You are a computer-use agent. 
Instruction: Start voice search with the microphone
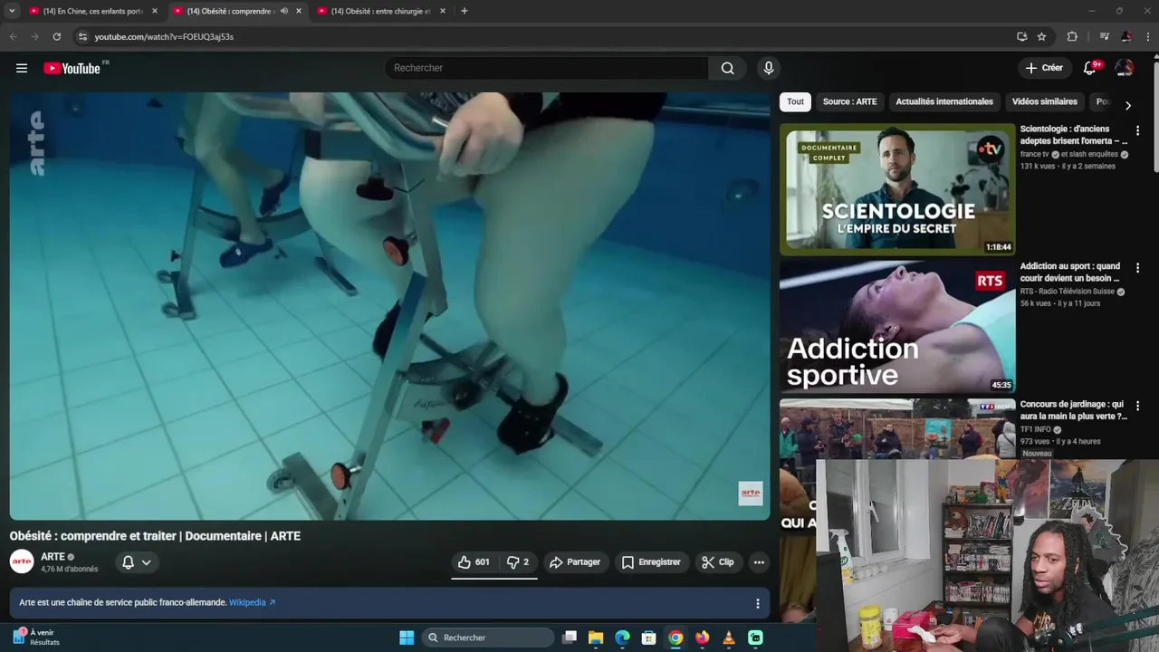[769, 68]
